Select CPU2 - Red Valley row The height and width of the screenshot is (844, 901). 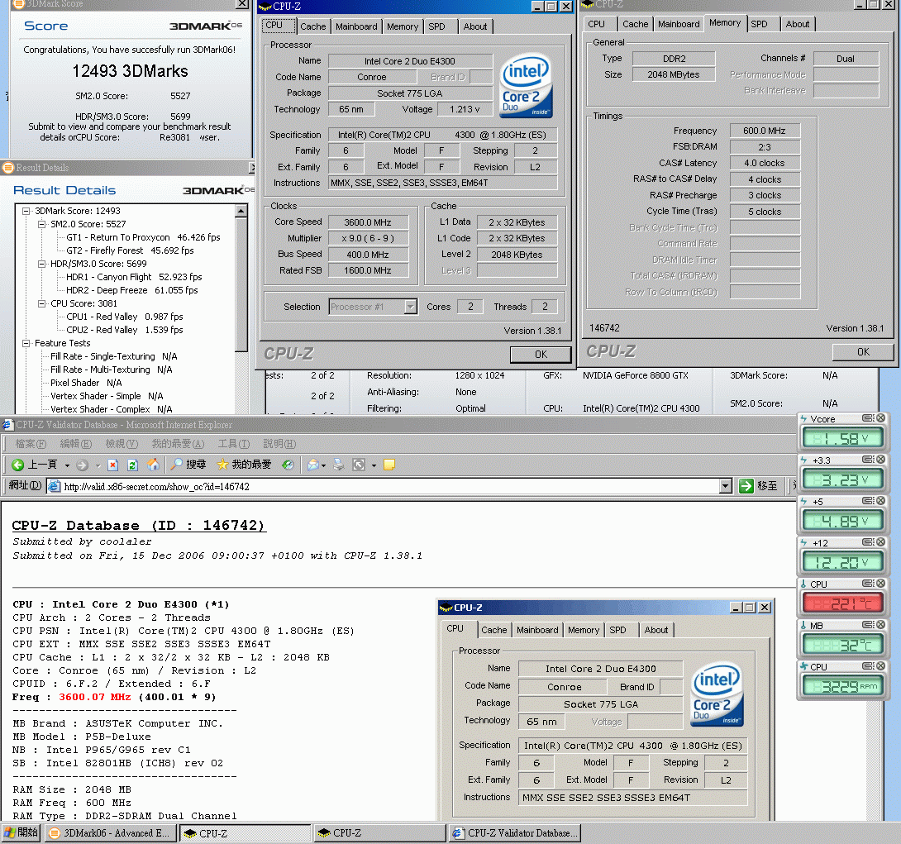(124, 330)
